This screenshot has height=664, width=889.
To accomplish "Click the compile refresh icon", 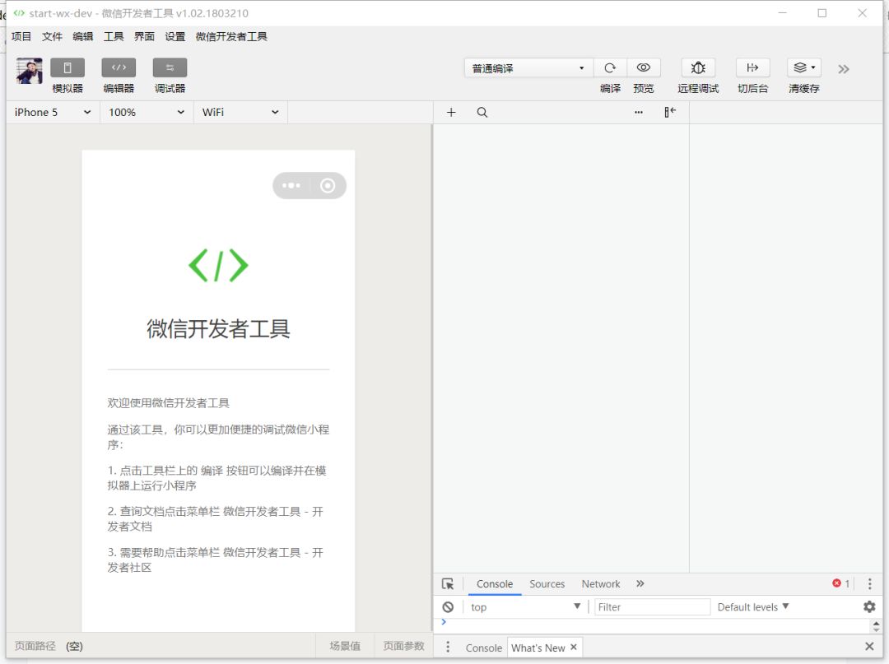I will (610, 68).
